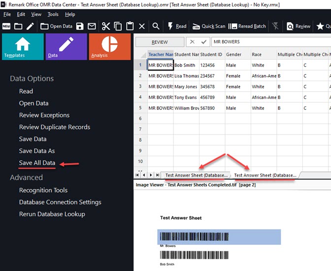Select the Lisa Thomas cell

186,76
